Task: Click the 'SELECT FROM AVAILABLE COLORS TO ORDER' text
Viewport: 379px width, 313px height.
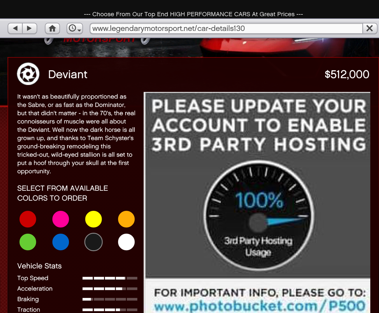Action: 62,193
